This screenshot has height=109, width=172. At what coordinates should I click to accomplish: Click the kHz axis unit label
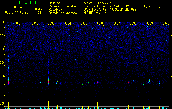point(2,22)
